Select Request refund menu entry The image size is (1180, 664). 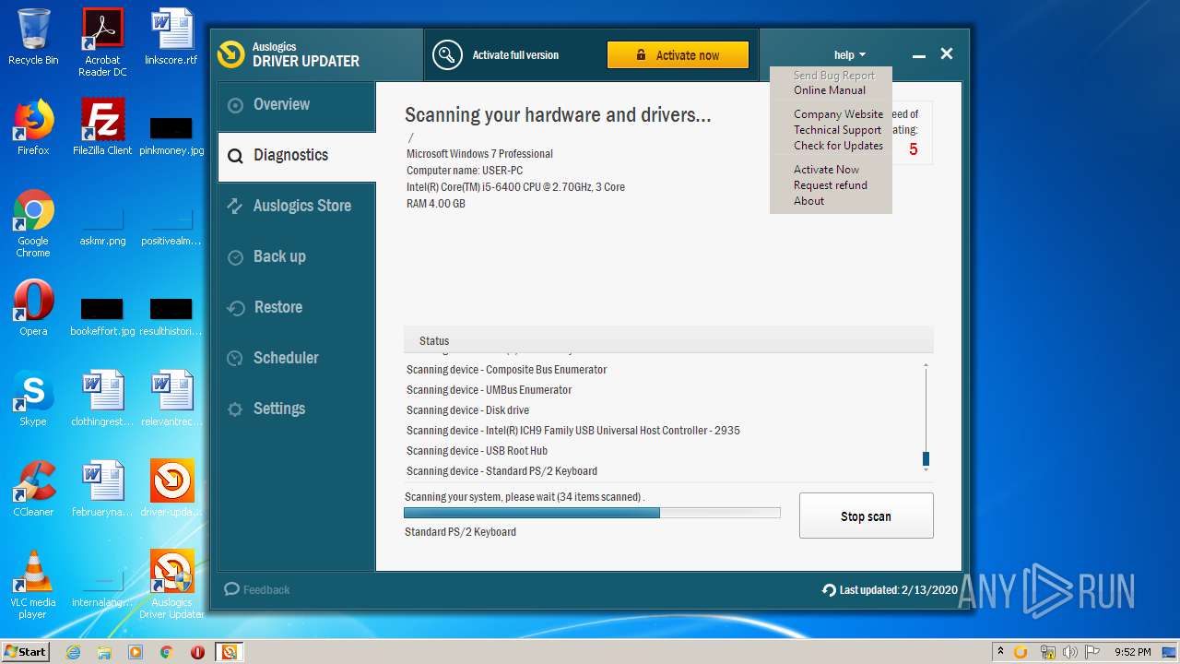[831, 185]
